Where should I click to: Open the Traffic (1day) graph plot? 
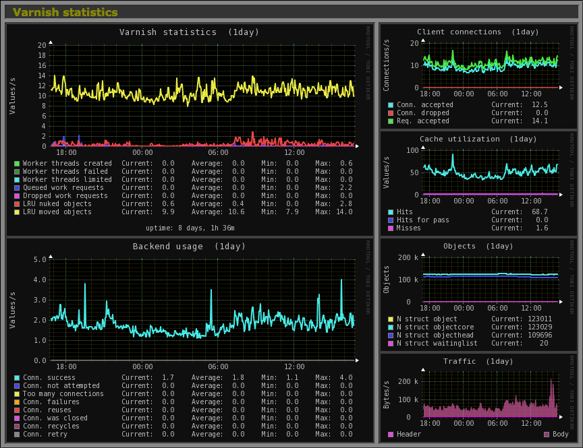point(491,395)
